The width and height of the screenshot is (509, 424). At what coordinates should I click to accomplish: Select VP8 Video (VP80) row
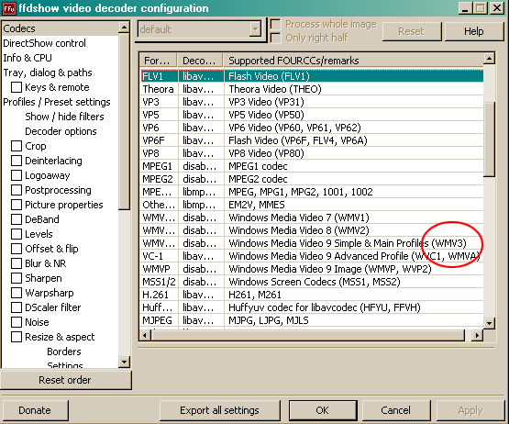pos(312,153)
